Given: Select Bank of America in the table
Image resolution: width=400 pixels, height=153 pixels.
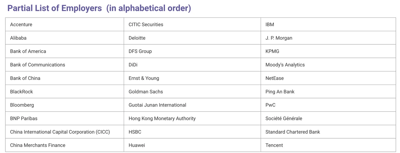Looking at the screenshot, I should [28, 52].
